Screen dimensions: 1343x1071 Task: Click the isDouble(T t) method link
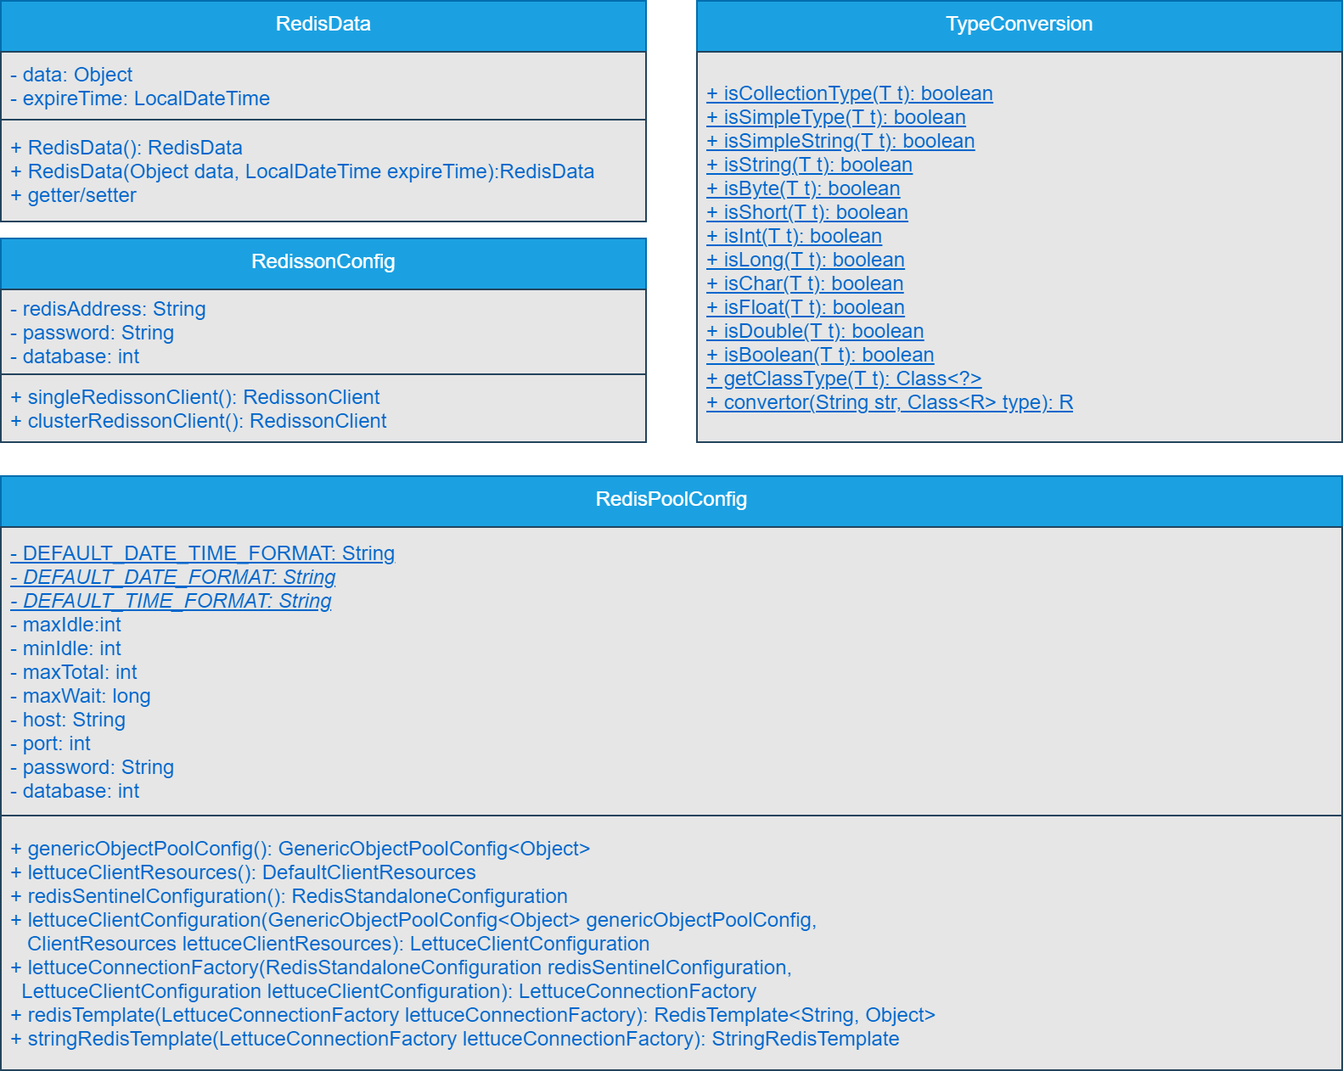click(x=815, y=332)
